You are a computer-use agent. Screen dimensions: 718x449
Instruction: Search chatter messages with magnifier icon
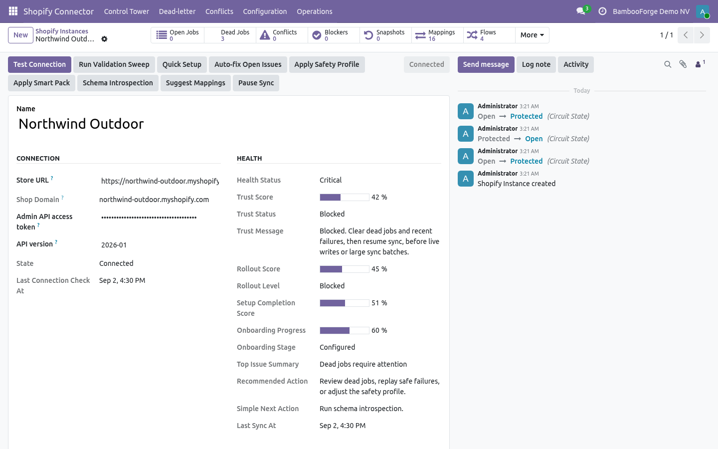668,64
